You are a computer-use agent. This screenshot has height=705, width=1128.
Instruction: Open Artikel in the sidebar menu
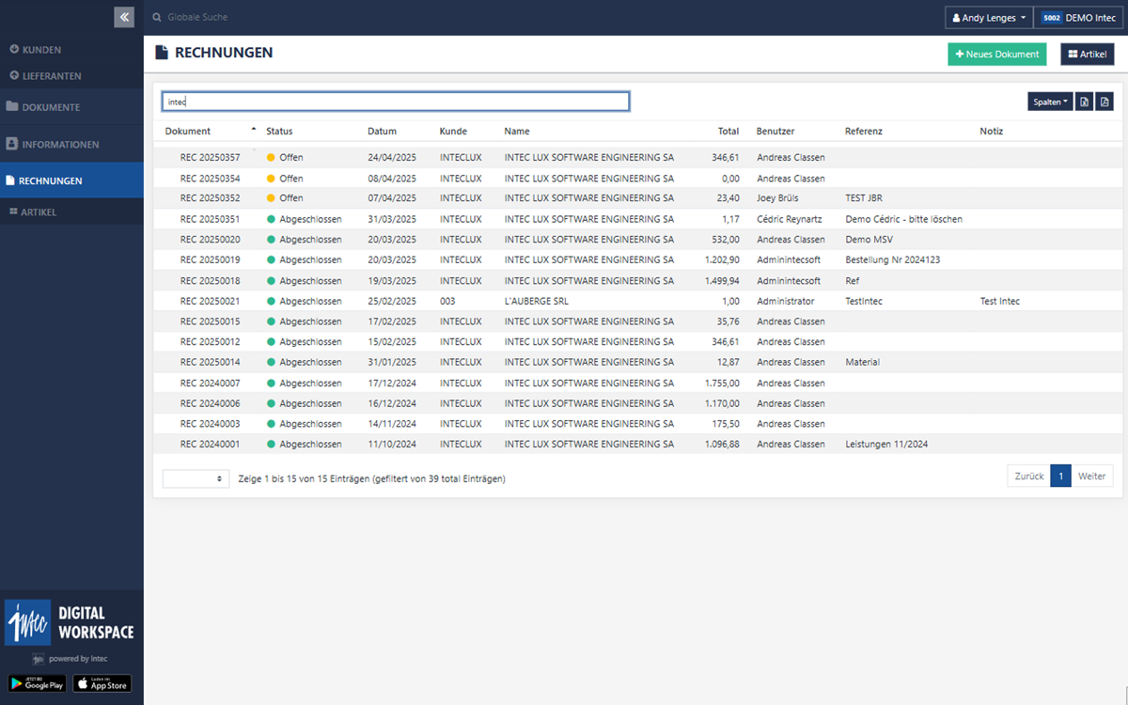coord(71,212)
